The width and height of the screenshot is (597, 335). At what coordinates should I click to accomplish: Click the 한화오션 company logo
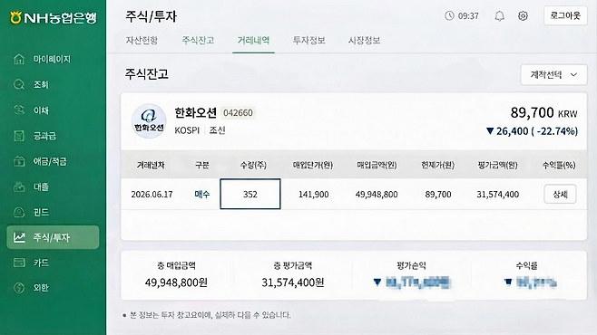click(x=149, y=121)
